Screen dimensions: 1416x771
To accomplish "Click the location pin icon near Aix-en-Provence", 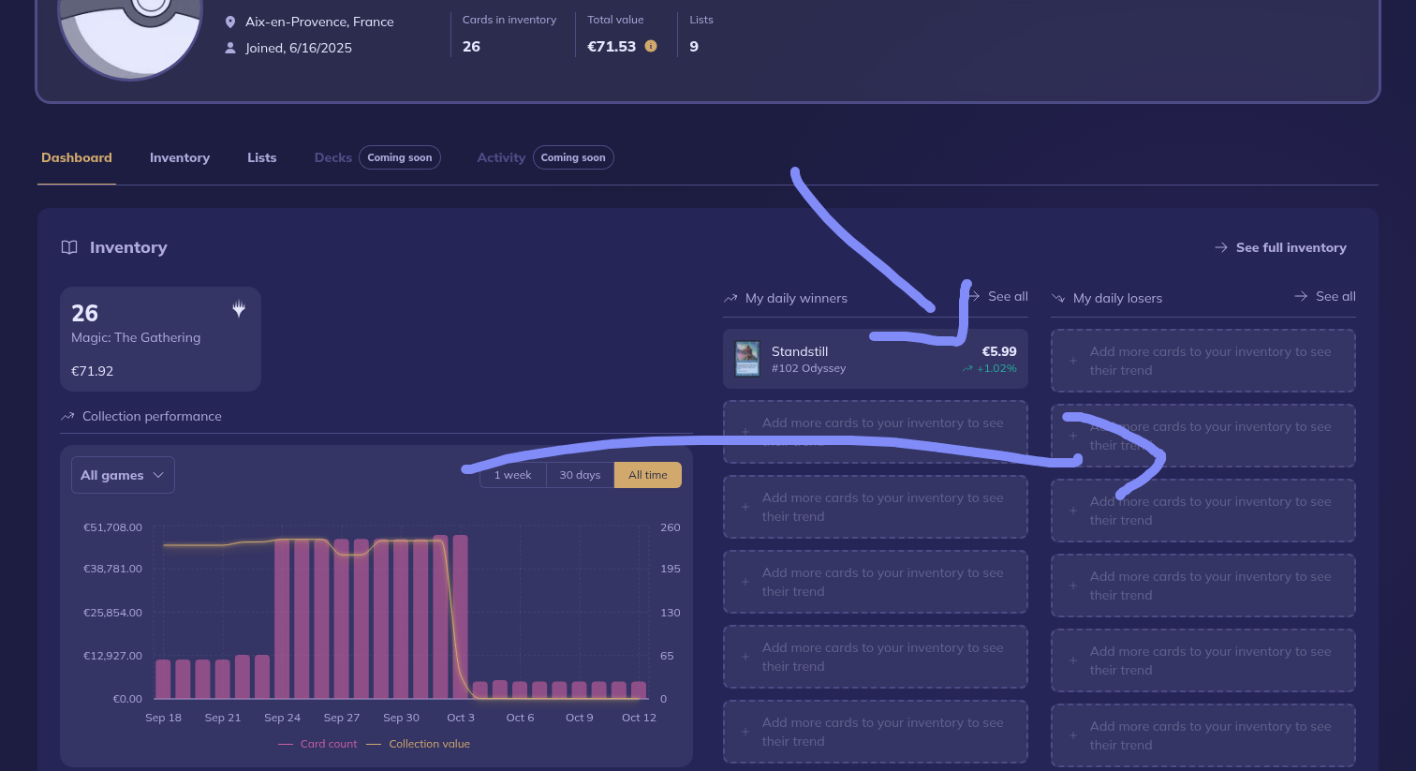I will (x=230, y=22).
